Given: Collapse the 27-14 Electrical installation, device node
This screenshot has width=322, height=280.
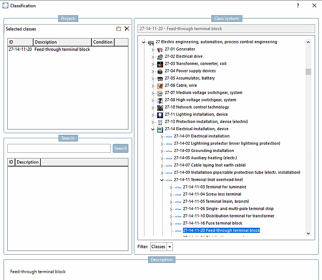Looking at the screenshot, I should (x=152, y=129).
